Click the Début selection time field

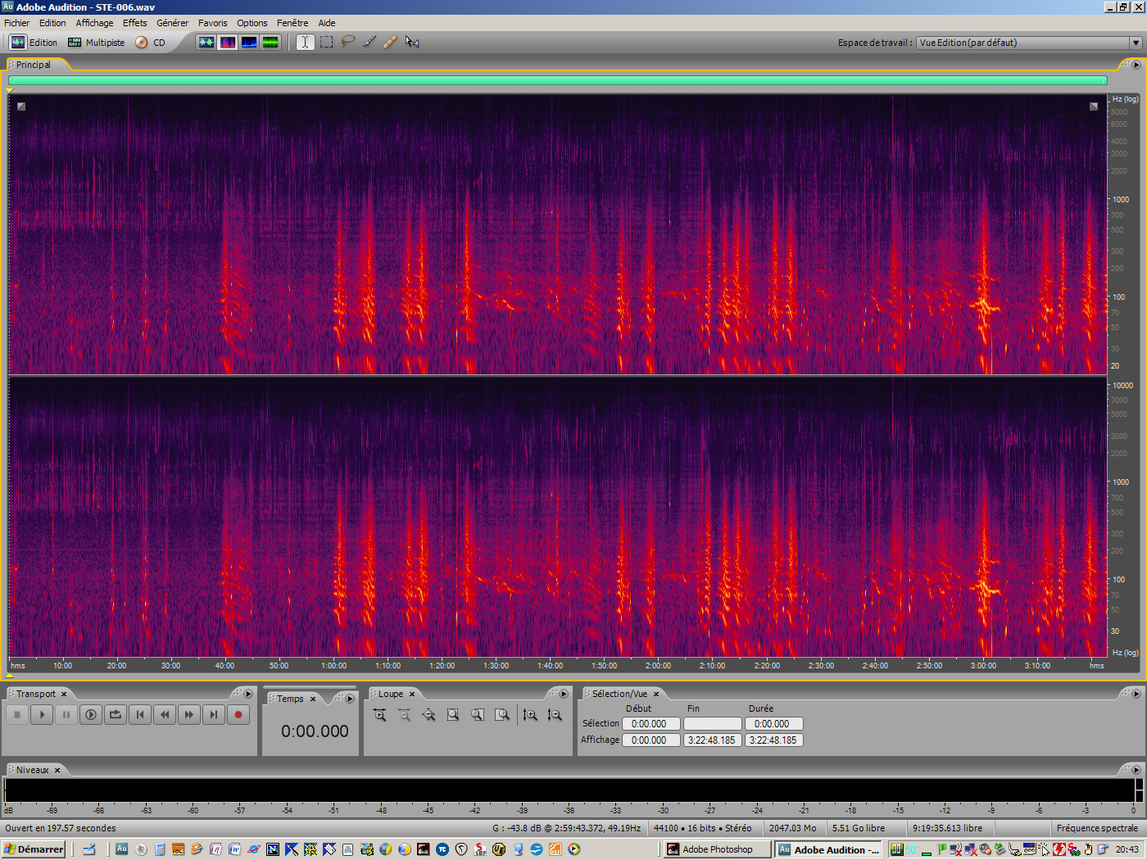651,723
